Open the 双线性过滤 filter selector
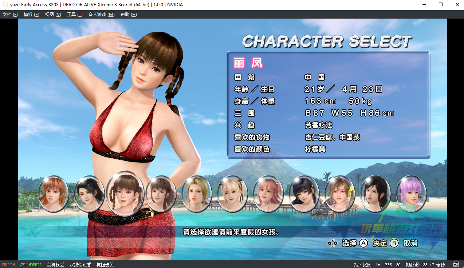Screen dimensions: 464x268 pyautogui.click(x=80, y=265)
